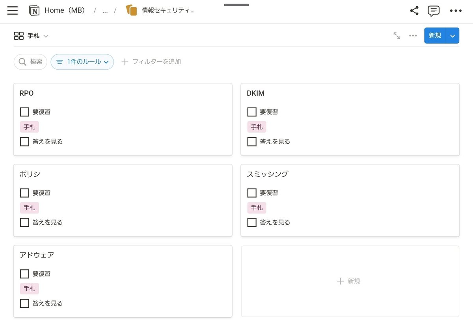The image size is (473, 324).
Task: Expand the breadcrumb ellipsis
Action: (x=105, y=11)
